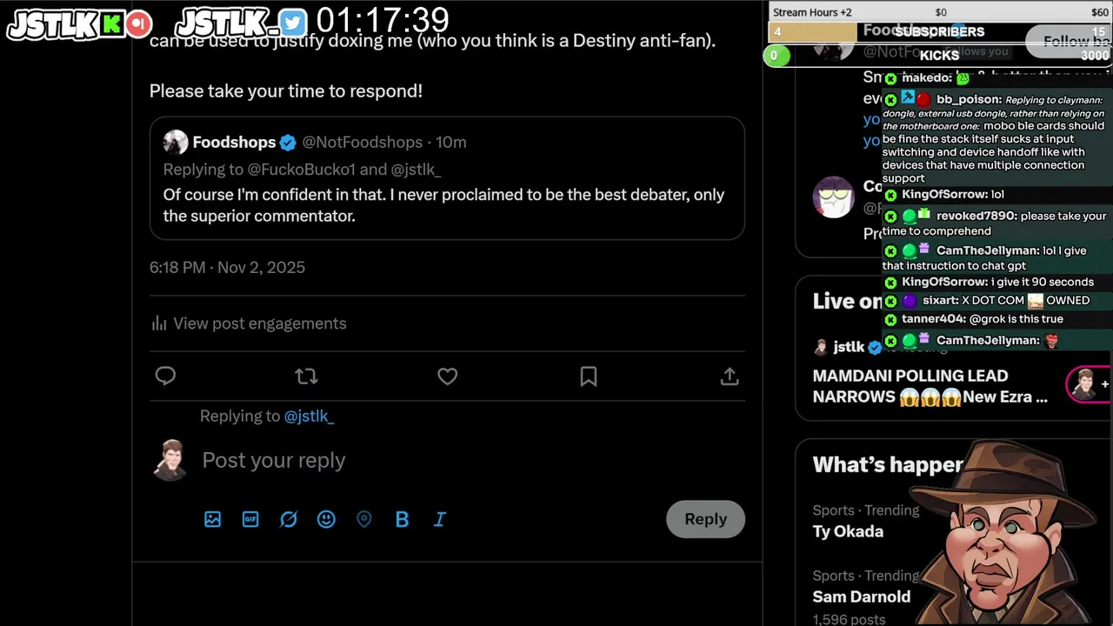
Task: Click the Live on X heading
Action: point(847,301)
